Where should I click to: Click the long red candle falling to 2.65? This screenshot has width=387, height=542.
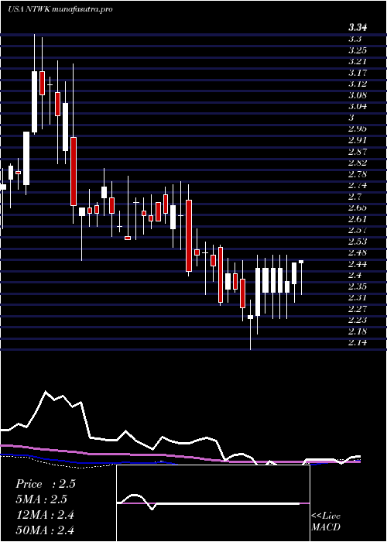click(74, 171)
